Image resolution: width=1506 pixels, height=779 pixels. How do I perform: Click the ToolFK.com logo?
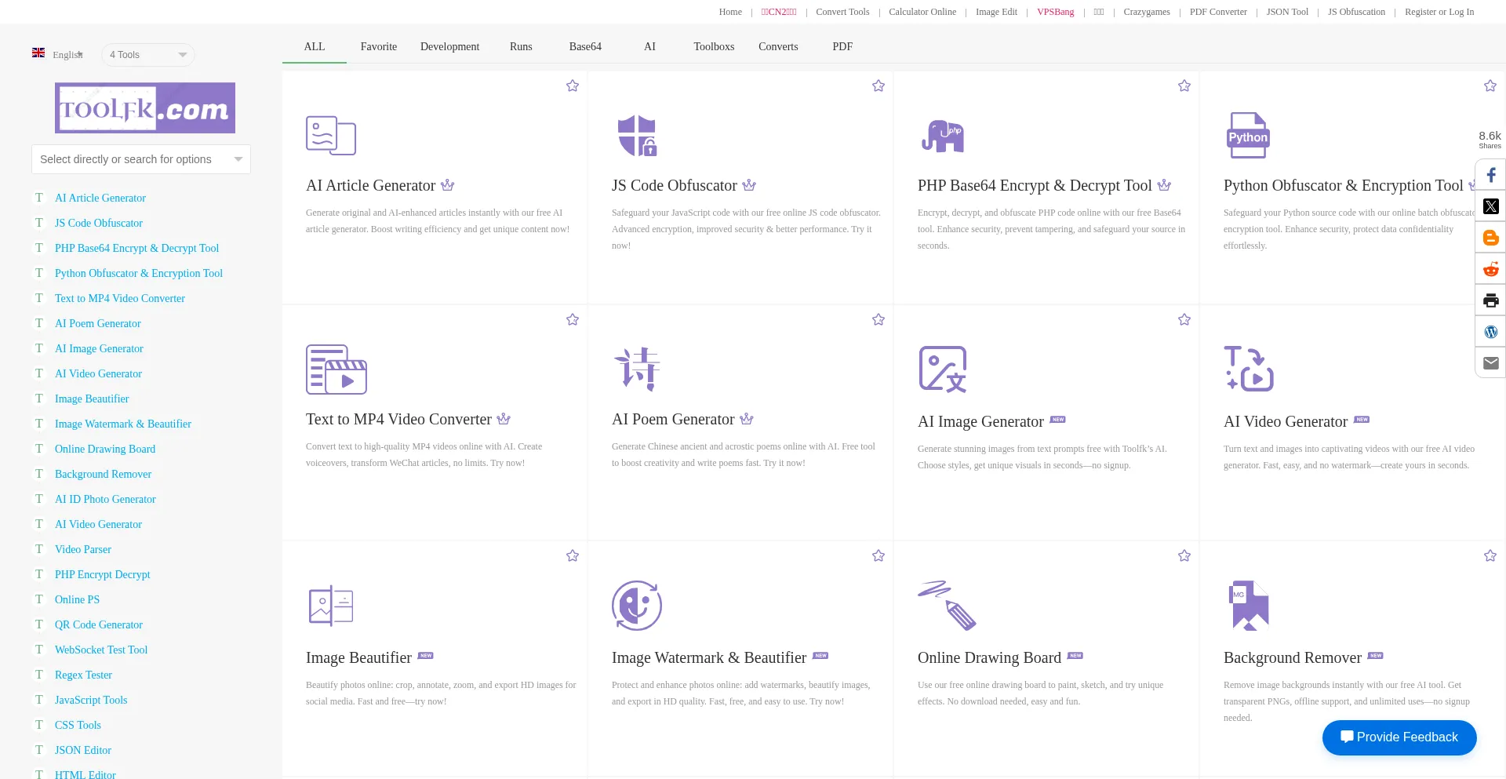pyautogui.click(x=145, y=108)
